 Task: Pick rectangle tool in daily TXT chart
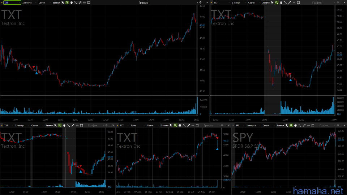point(197,125)
